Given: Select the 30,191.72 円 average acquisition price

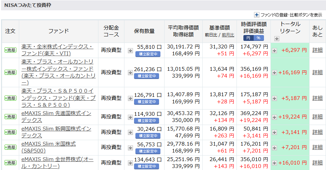Looking at the screenshot, I should point(183,47).
